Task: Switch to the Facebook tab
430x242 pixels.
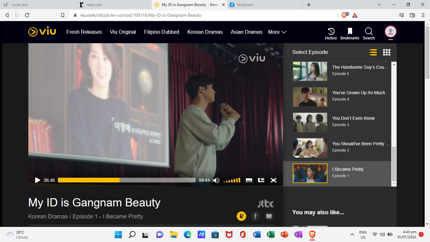Action: [264, 5]
